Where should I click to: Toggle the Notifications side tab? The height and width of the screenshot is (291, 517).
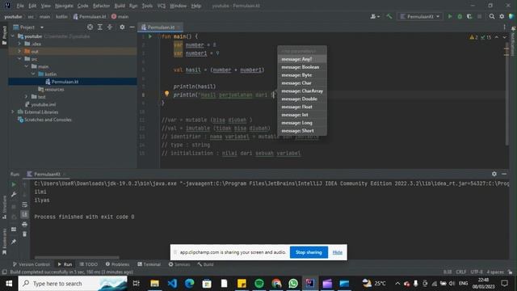pos(513,41)
